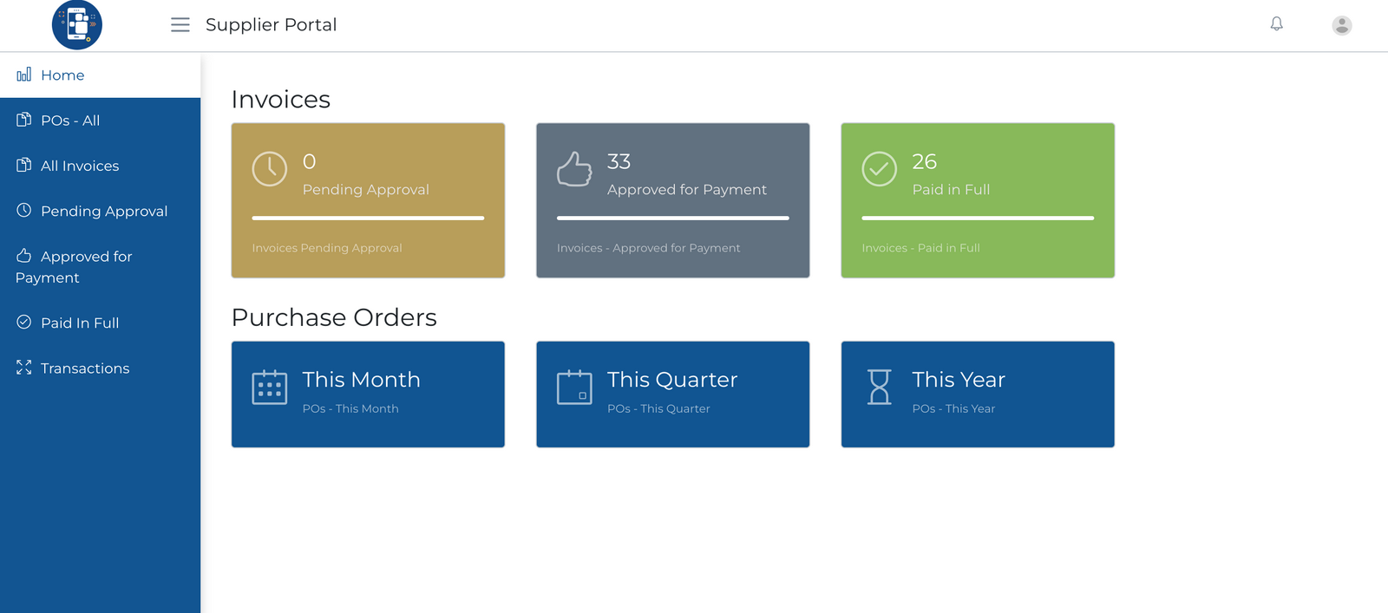Viewport: 1388px width, 613px height.
Task: Click the thumbs-up icon on Approved card
Action: 574,169
